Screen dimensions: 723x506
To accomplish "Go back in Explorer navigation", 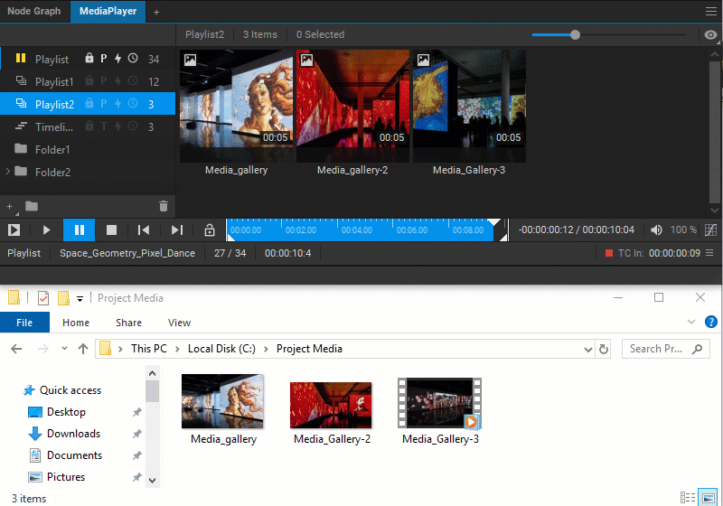I will point(16,349).
